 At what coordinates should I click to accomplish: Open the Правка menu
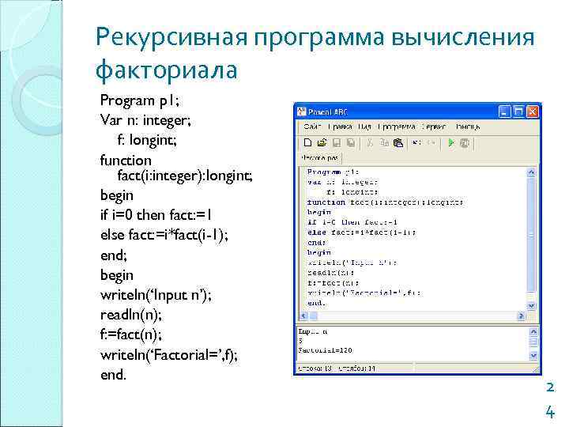point(340,127)
